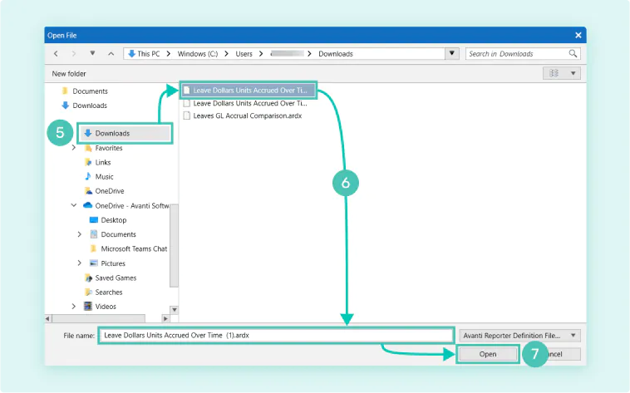Image resolution: width=630 pixels, height=393 pixels.
Task: Click the Favorites folder icon
Action: (x=88, y=148)
